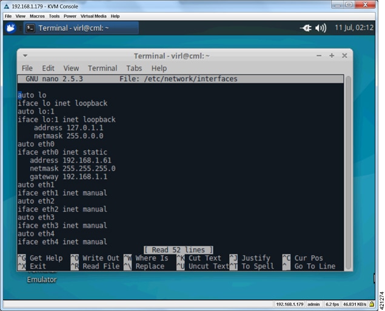Close the terminal window
385x311 pixels.
click(x=344, y=56)
